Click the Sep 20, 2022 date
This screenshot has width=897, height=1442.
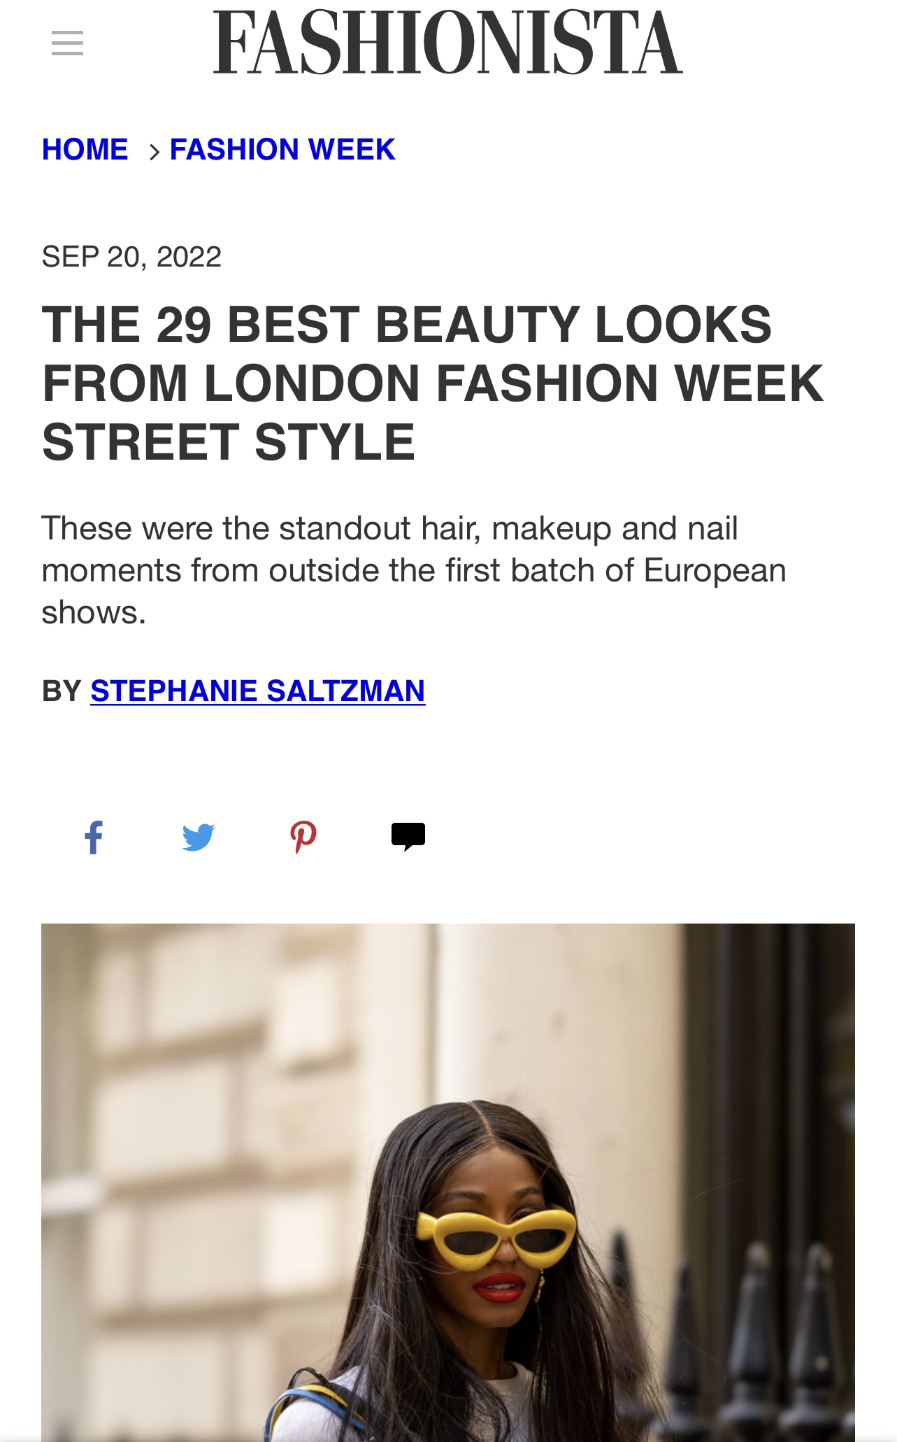tap(131, 257)
